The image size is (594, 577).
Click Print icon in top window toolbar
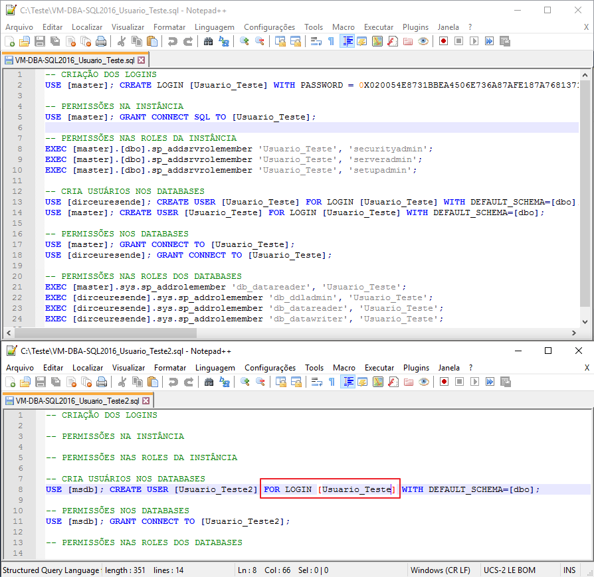pyautogui.click(x=101, y=41)
